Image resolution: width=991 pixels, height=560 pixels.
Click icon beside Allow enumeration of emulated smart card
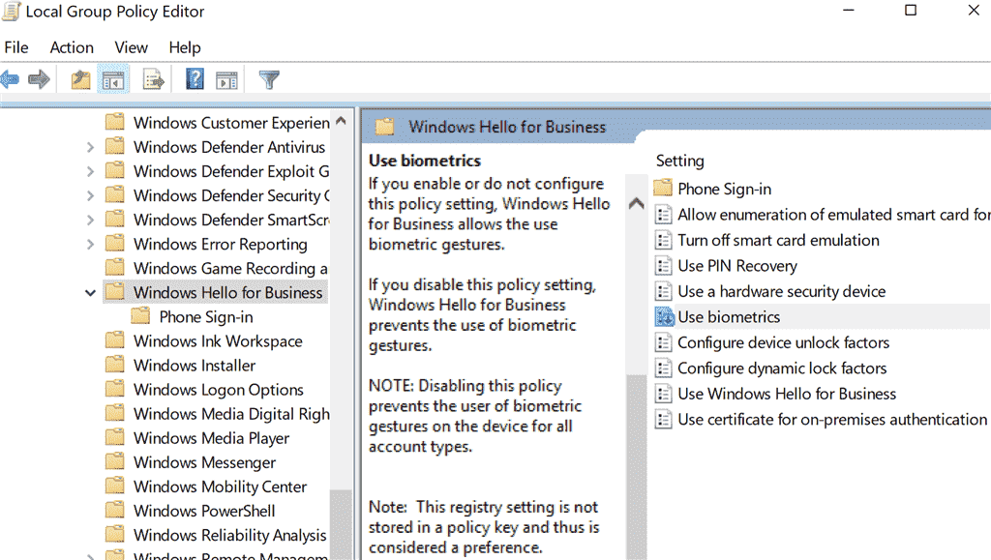663,215
